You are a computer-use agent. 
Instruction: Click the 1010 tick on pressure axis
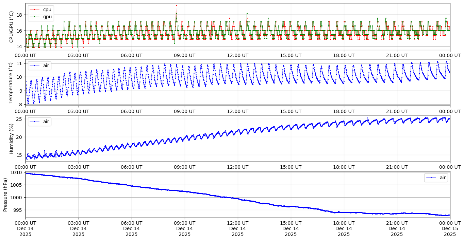(x=16, y=172)
